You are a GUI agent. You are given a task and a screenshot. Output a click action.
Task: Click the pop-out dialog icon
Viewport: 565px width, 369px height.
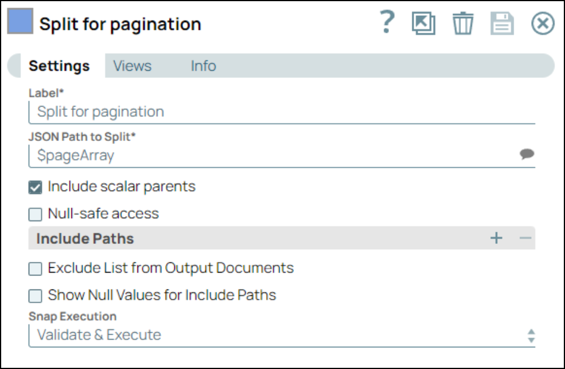point(423,23)
